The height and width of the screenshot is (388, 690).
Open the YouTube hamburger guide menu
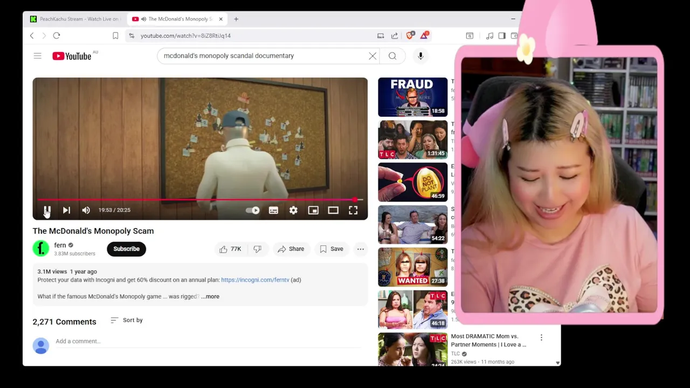pos(37,56)
